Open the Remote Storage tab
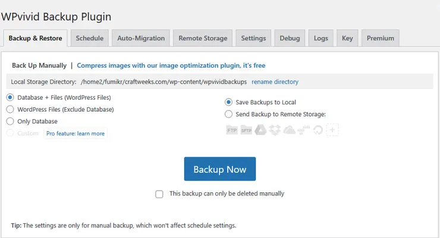This screenshot has width=440, height=238. tap(203, 39)
